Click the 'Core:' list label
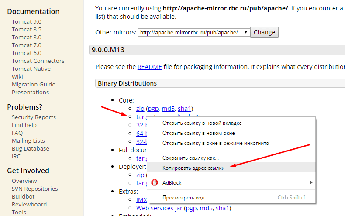Image resolution: width=345 pixels, height=216 pixels. tap(126, 100)
